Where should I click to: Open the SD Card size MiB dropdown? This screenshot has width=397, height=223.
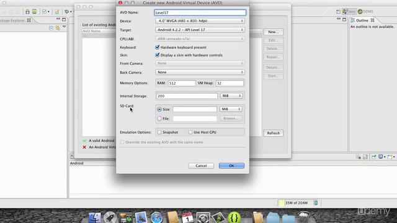pyautogui.click(x=231, y=109)
